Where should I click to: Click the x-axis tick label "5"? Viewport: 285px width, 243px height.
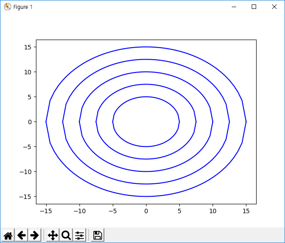point(179,211)
